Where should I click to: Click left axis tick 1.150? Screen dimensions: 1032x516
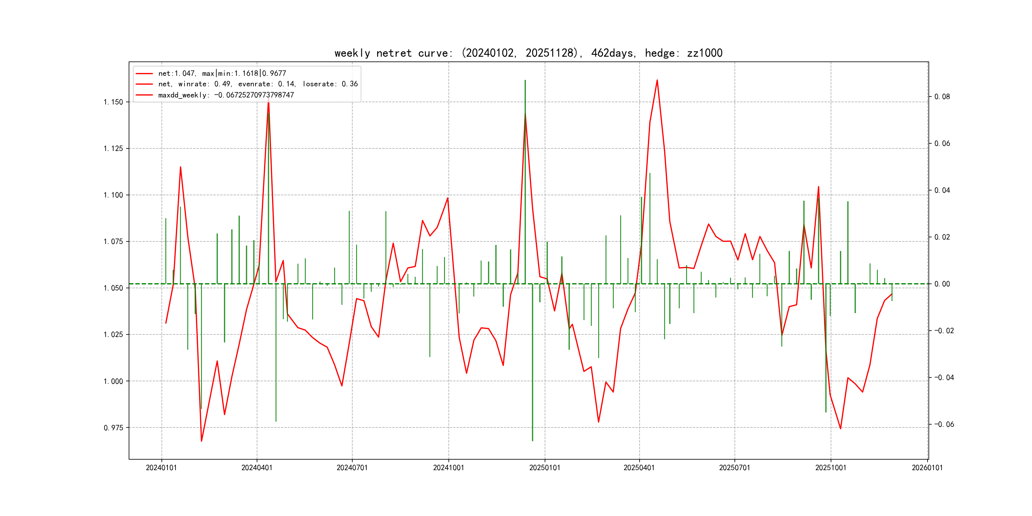click(113, 102)
